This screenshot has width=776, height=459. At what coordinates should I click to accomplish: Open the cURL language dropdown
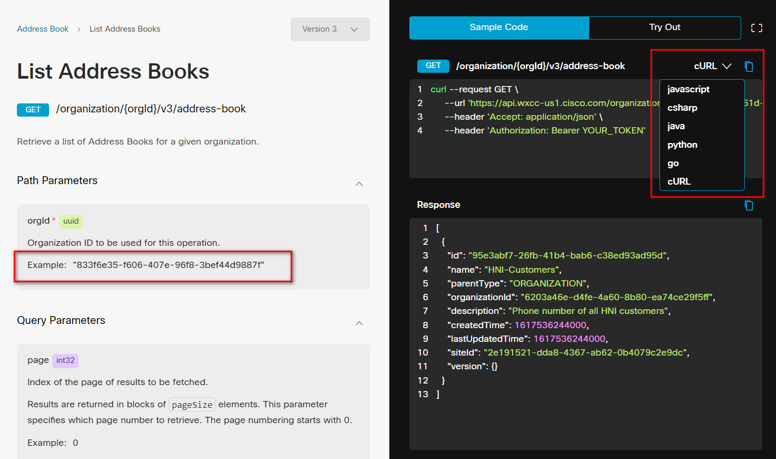[712, 66]
